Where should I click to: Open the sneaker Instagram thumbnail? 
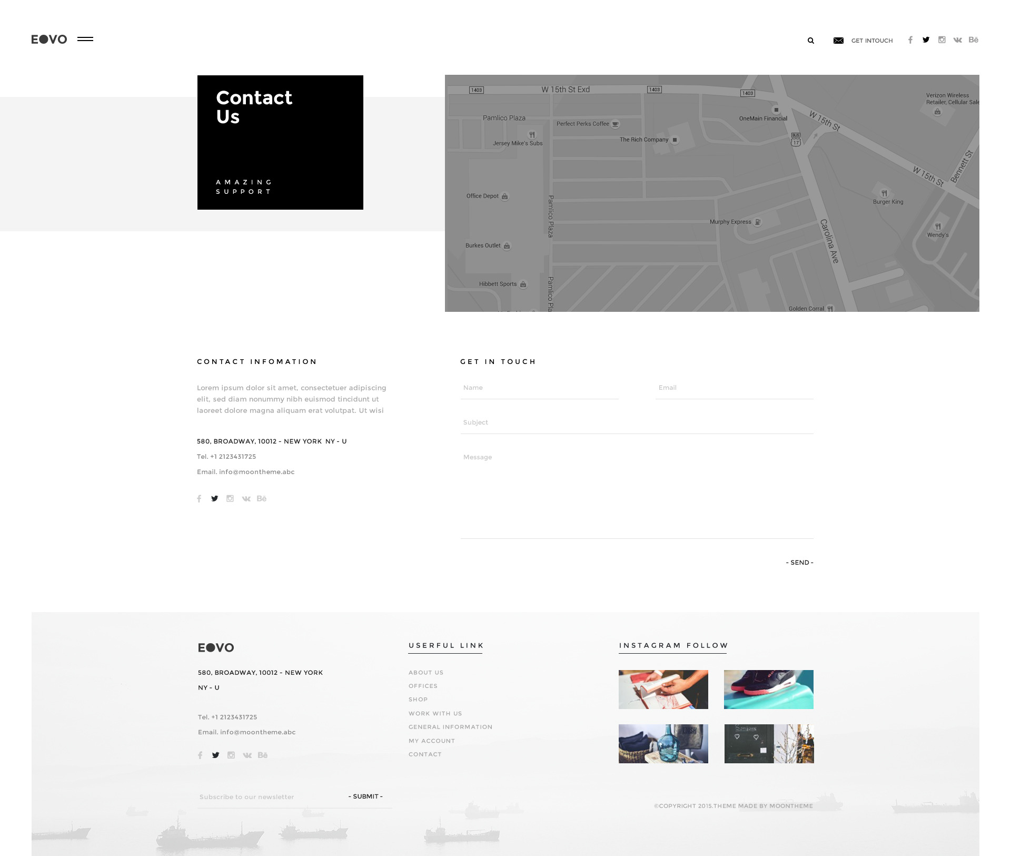point(768,690)
